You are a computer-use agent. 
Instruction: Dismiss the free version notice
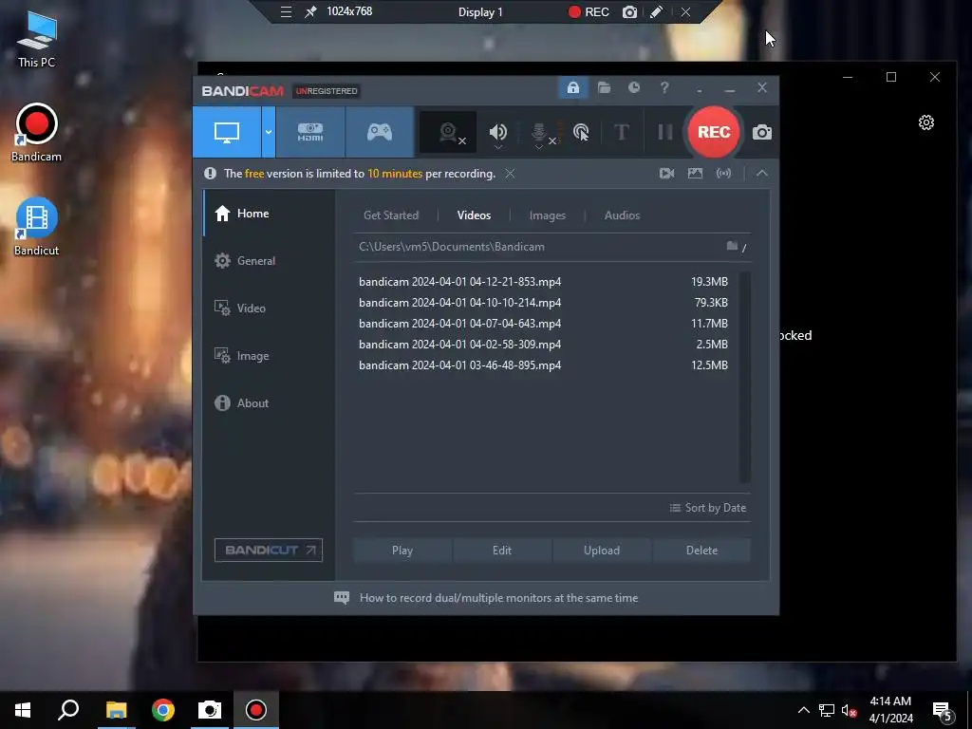point(510,174)
